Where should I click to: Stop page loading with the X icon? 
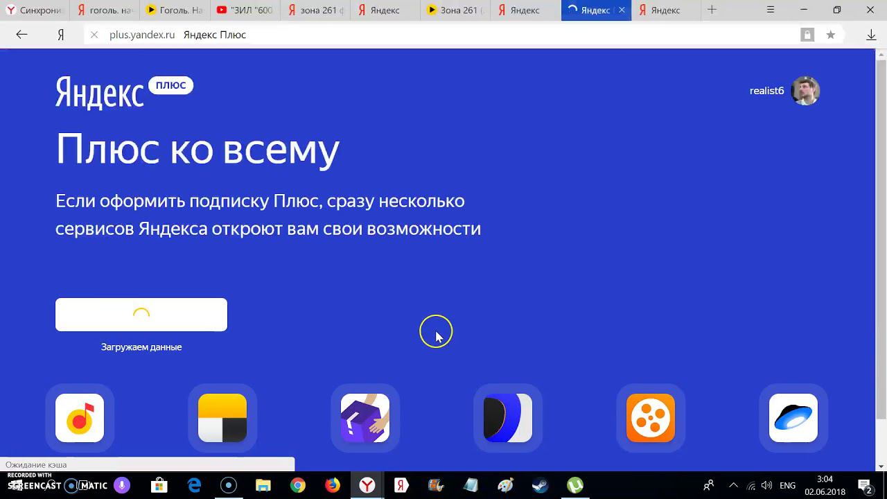94,35
